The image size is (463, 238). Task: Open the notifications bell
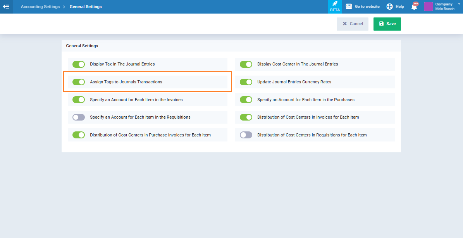(414, 7)
